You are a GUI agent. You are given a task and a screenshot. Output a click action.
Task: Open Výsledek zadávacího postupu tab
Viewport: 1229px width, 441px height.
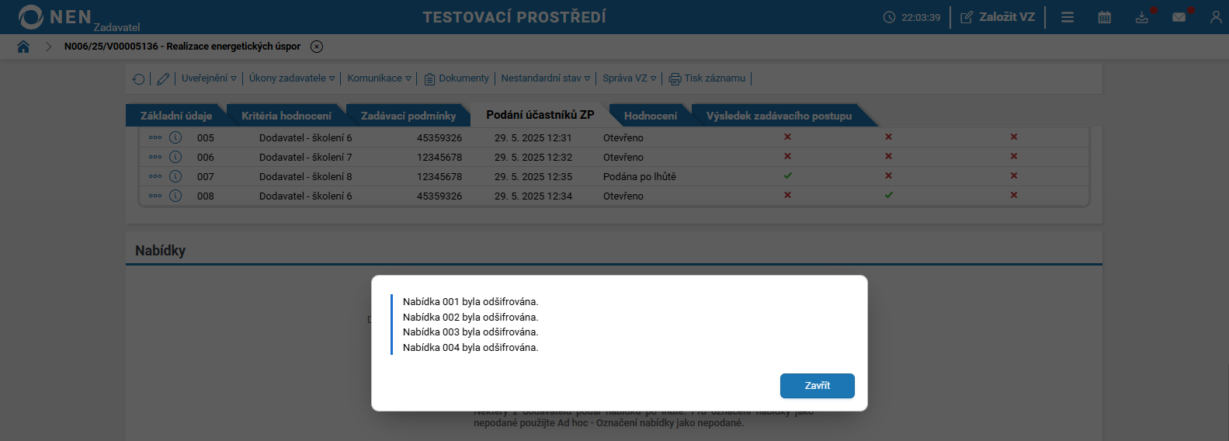(779, 116)
